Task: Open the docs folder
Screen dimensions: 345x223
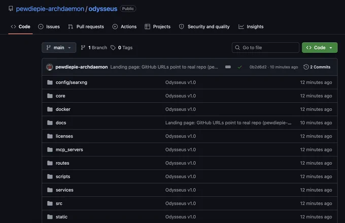Action: point(61,123)
